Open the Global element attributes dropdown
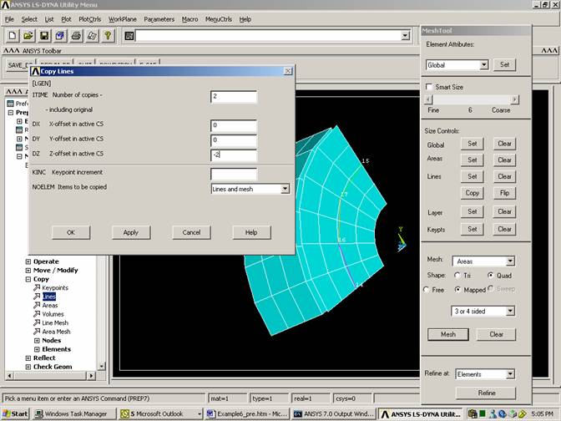This screenshot has width=561, height=421. [x=483, y=65]
